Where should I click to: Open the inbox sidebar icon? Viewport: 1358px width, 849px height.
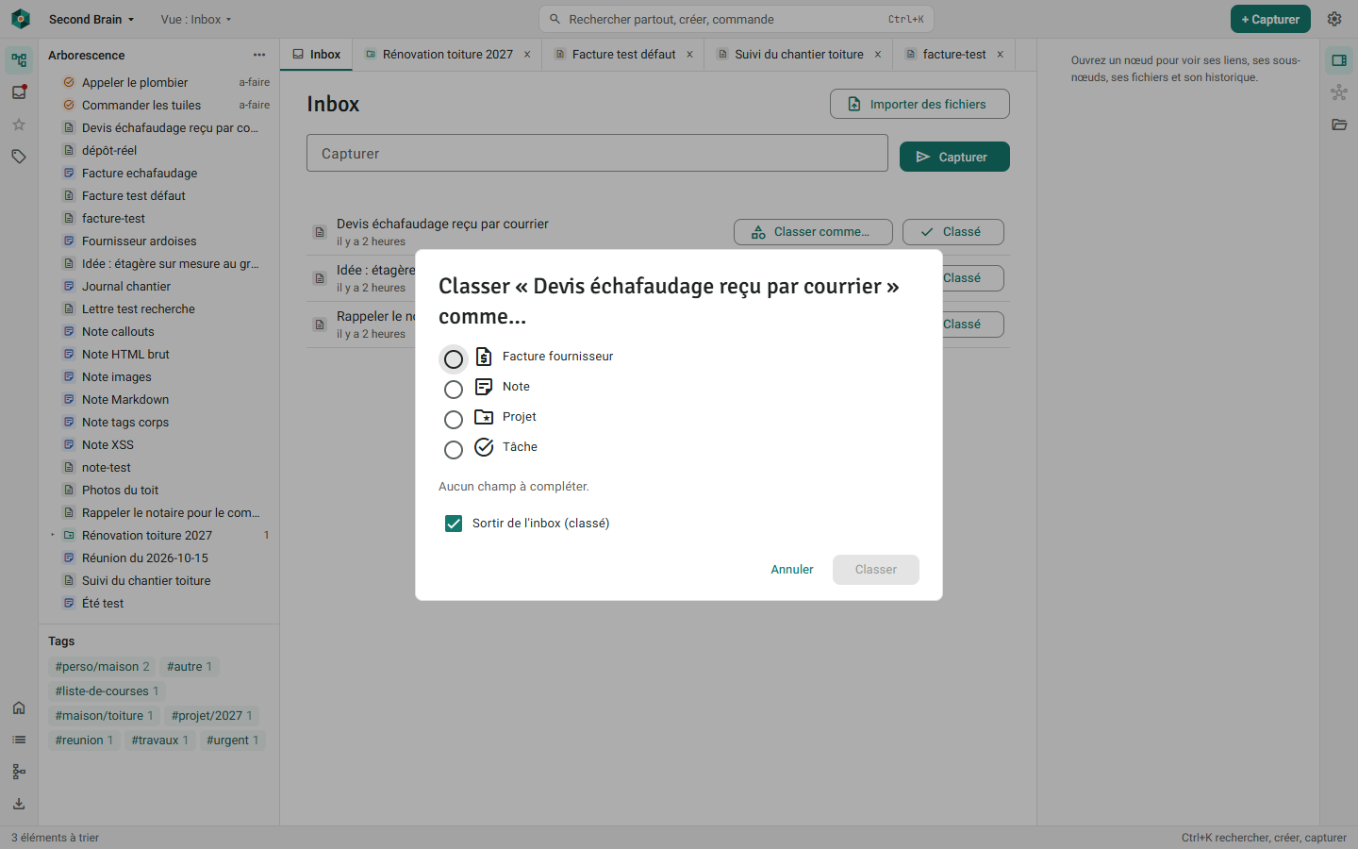19,92
